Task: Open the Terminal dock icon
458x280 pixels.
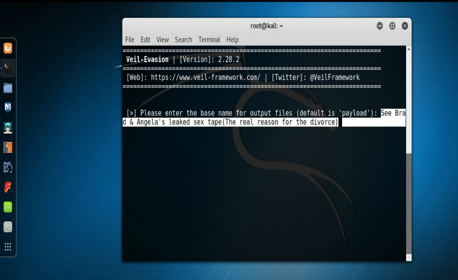Action: pyautogui.click(x=8, y=68)
